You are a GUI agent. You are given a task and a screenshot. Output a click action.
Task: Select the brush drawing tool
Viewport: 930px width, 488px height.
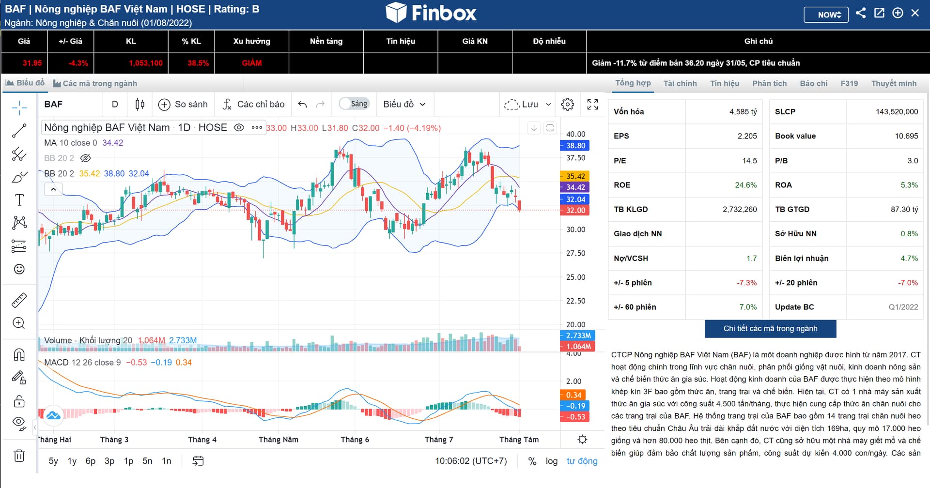click(19, 177)
